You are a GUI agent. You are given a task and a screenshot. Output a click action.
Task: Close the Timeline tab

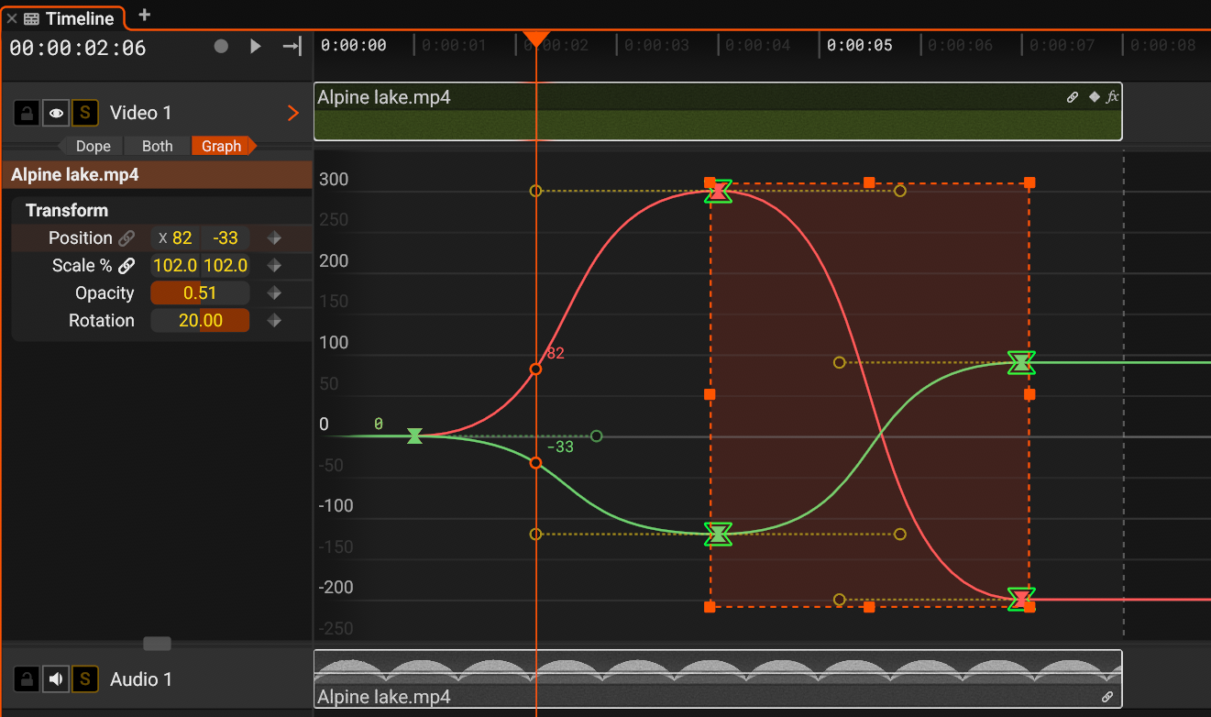tap(12, 18)
